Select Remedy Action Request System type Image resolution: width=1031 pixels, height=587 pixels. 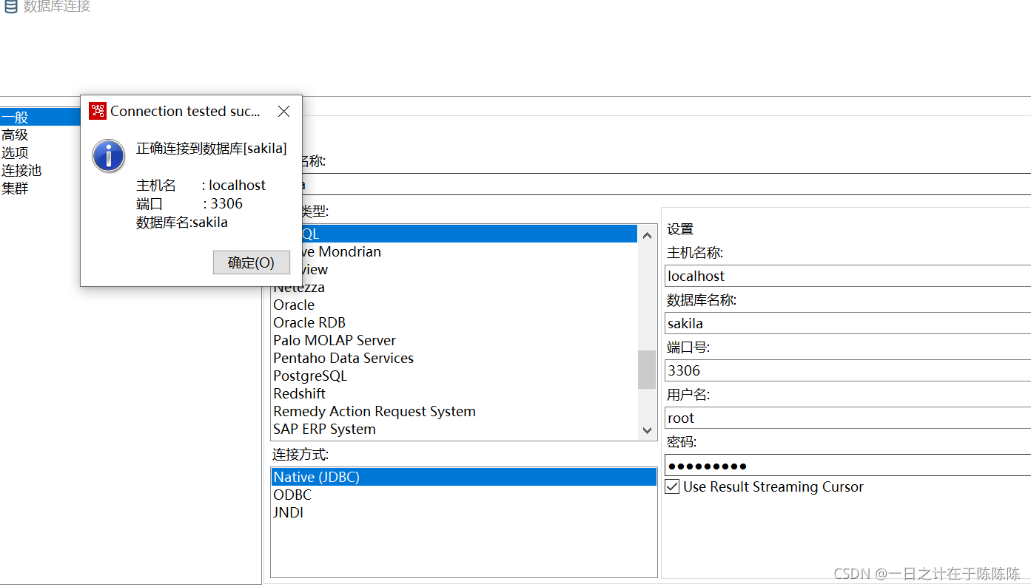pos(454,411)
